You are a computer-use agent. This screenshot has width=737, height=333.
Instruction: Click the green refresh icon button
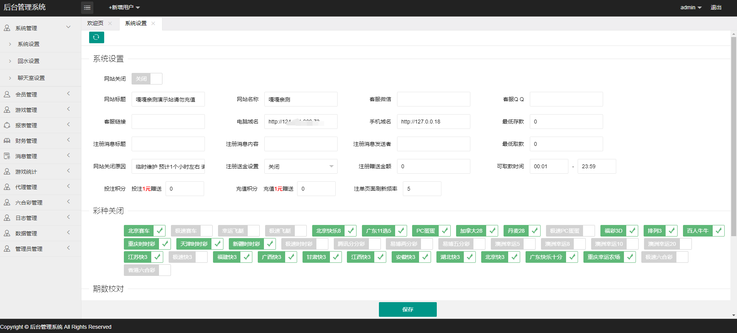96,37
